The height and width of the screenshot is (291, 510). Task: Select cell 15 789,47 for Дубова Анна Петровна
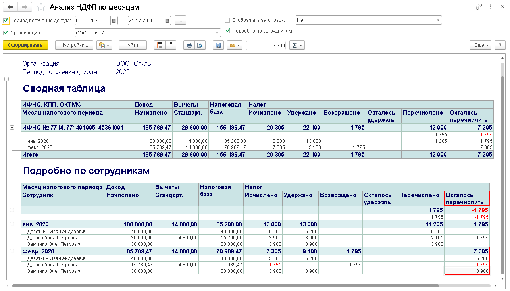coord(129,265)
